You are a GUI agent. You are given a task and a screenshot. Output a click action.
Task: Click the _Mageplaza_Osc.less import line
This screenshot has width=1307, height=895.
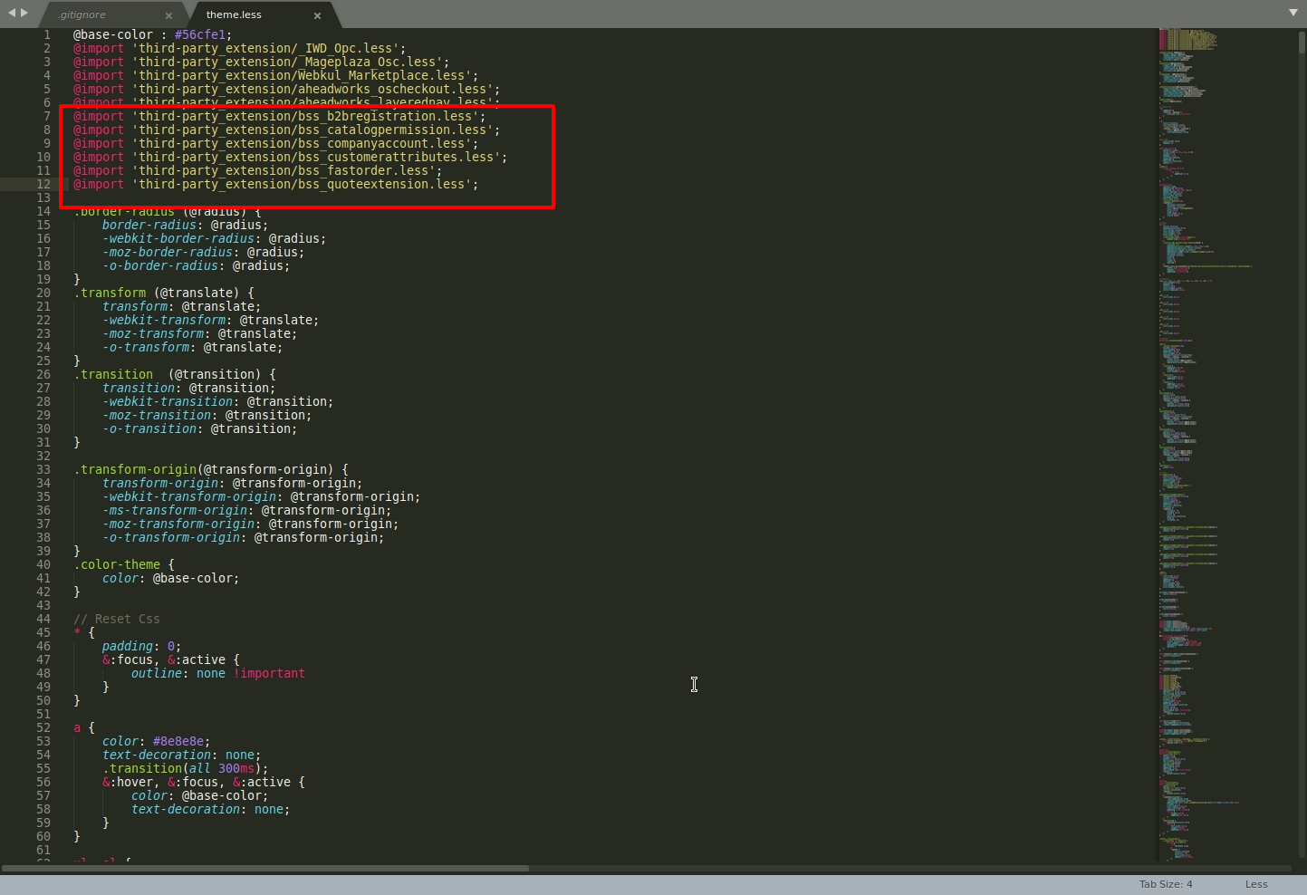[261, 62]
